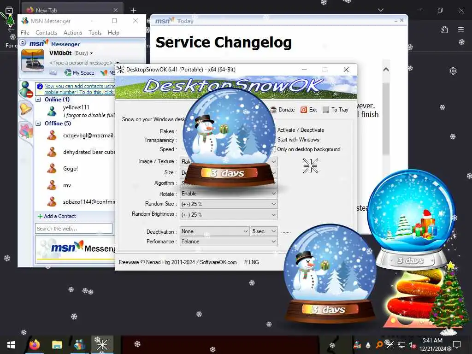
Task: Open the Tools menu in MSN Messenger
Action: (95, 33)
